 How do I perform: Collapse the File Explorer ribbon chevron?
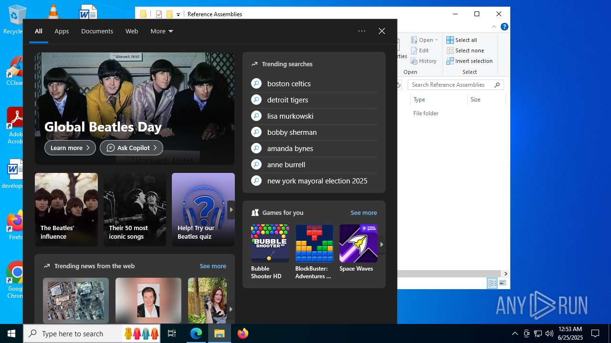(x=495, y=27)
